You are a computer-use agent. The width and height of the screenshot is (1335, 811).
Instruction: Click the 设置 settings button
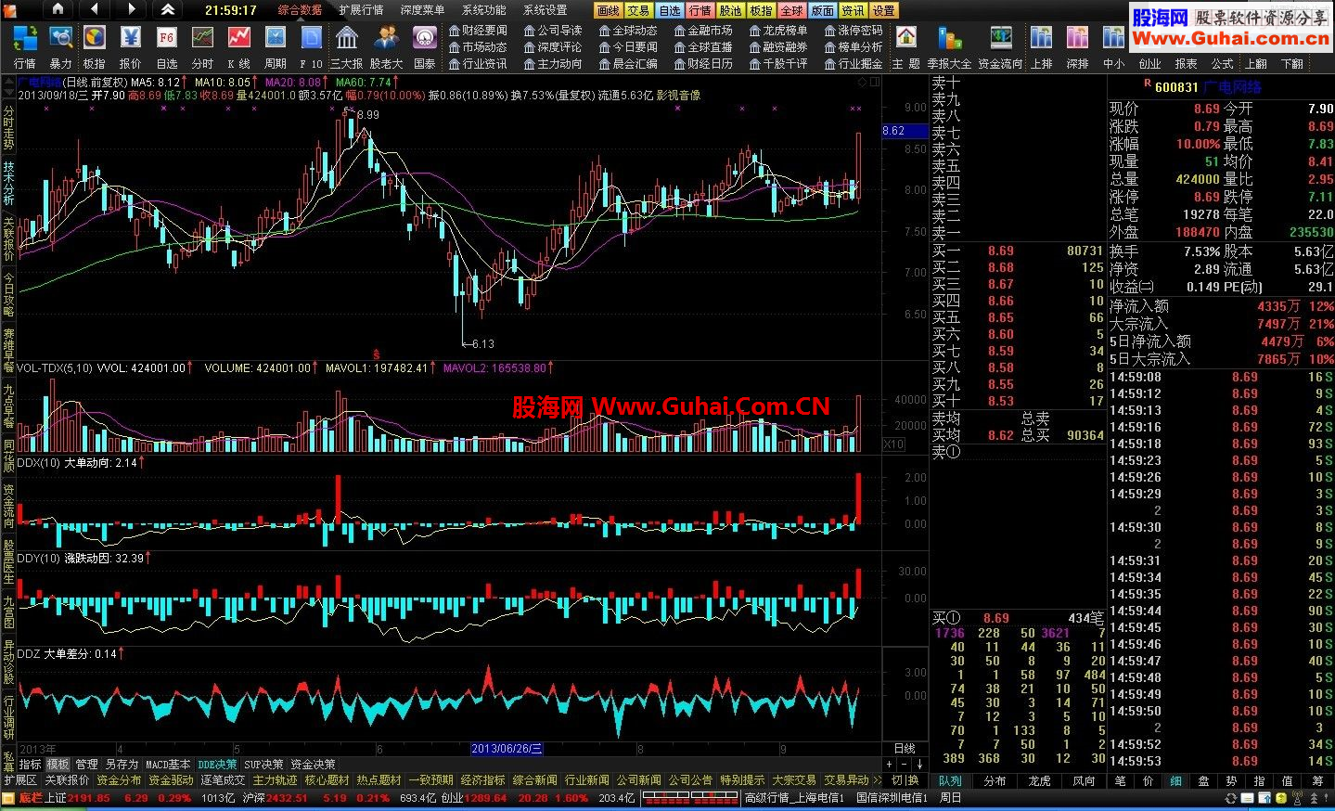[x=883, y=10]
